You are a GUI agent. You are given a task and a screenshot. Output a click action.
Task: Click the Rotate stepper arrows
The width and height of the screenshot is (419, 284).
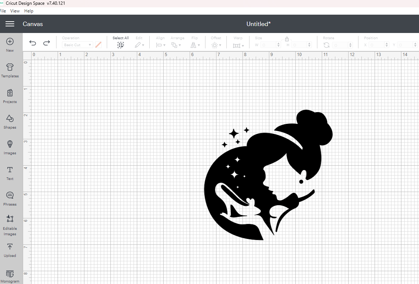[x=350, y=45]
